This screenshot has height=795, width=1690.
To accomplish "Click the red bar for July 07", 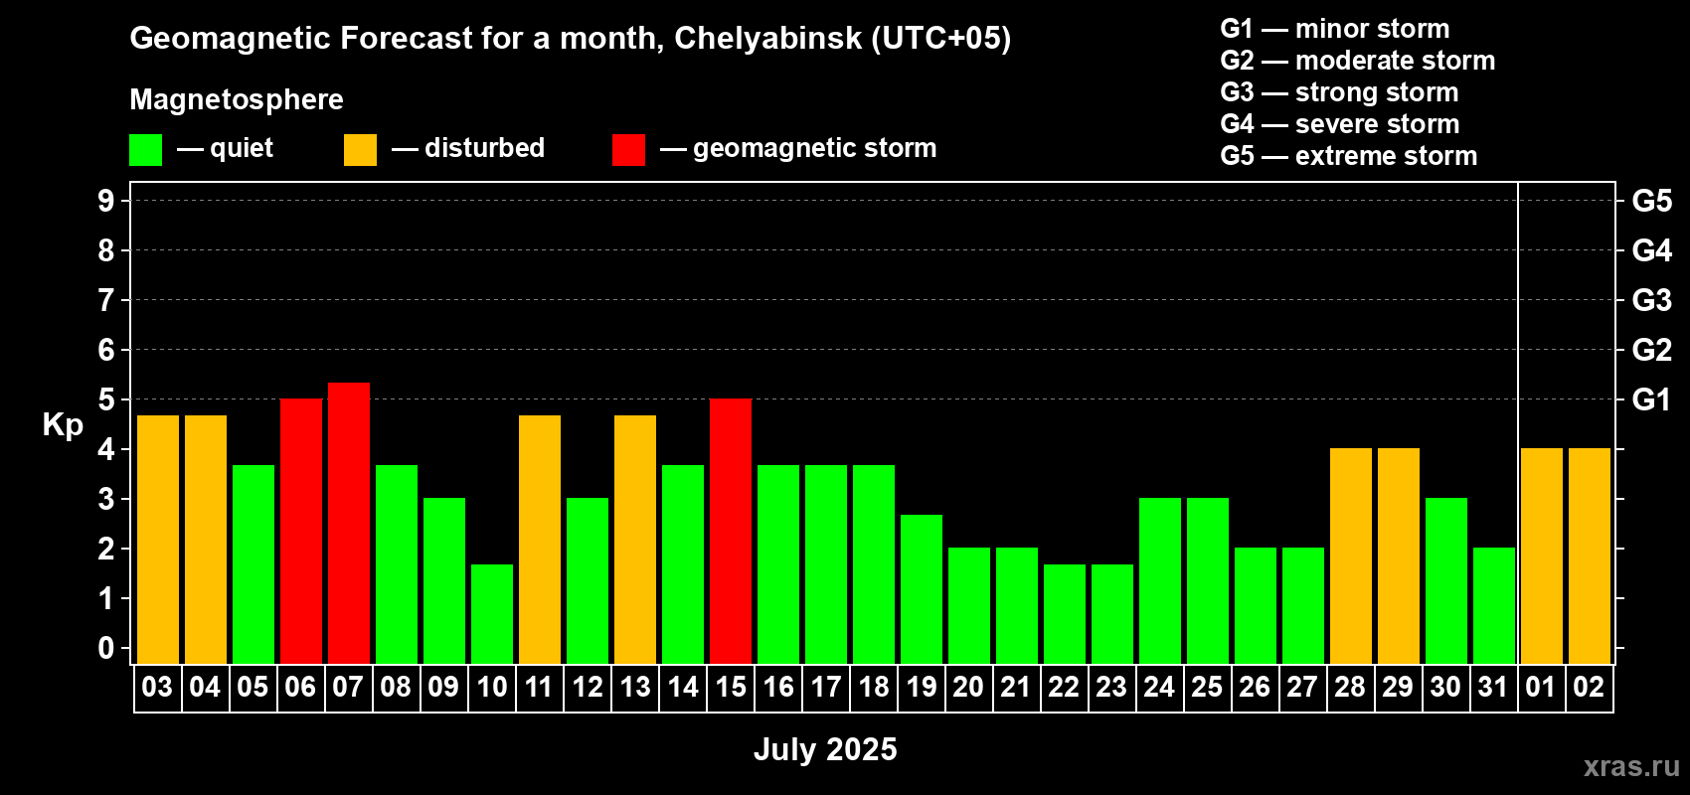I will (x=349, y=523).
